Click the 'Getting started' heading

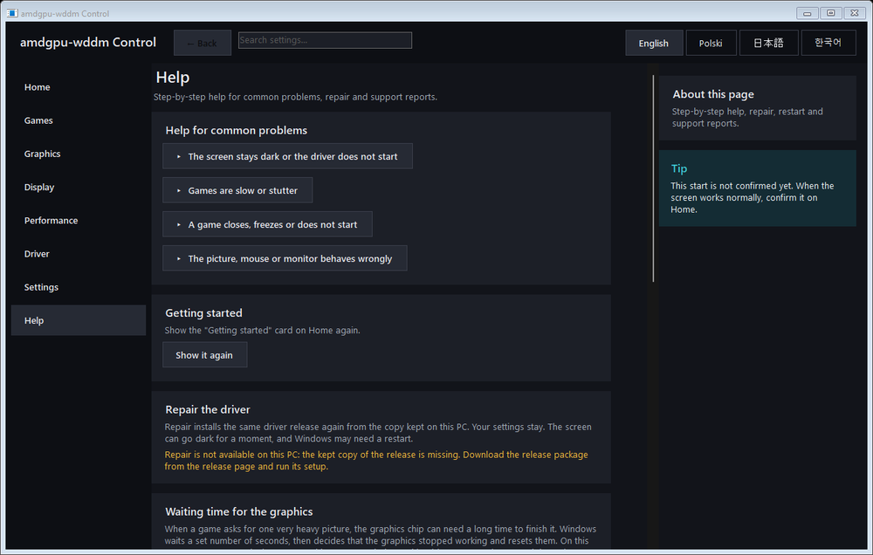click(x=203, y=313)
